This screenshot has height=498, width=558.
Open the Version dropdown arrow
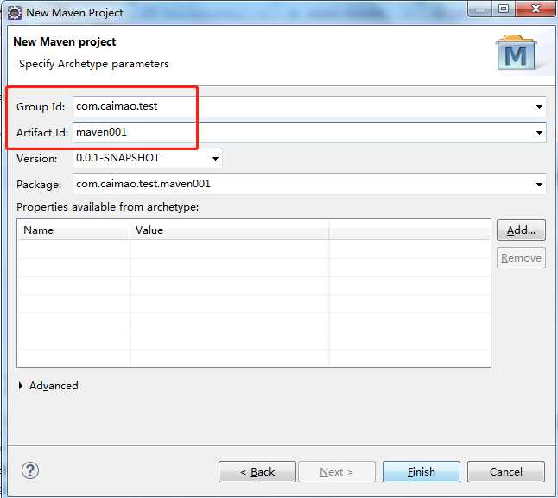[215, 159]
